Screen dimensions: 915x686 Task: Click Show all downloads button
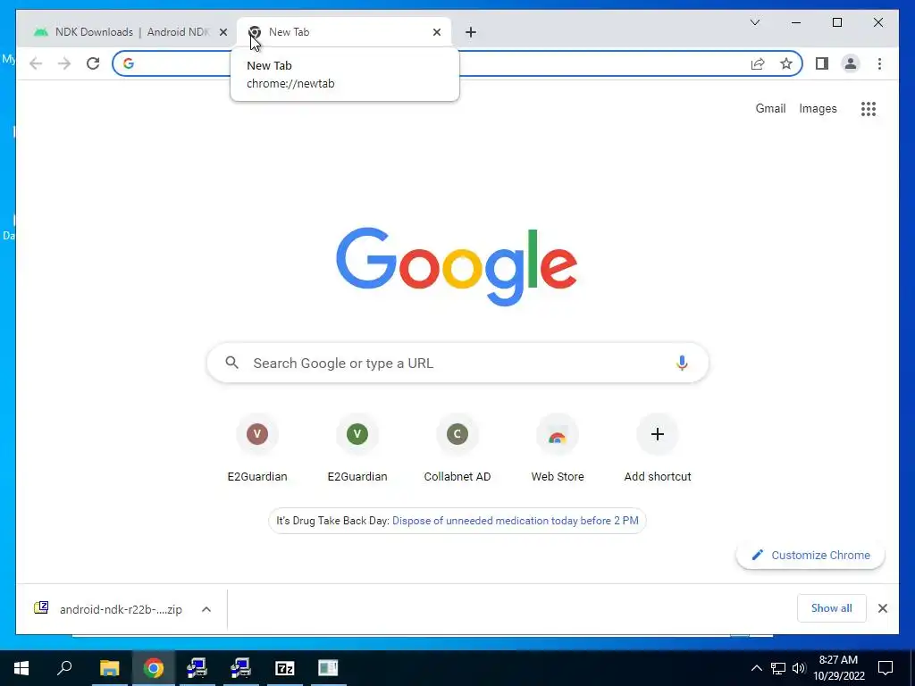coord(832,608)
